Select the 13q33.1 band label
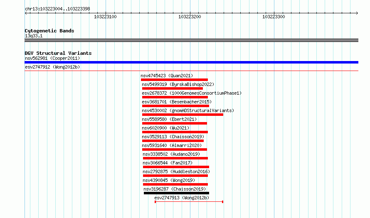Image resolution: width=370 pixels, height=218 pixels. (x=34, y=36)
